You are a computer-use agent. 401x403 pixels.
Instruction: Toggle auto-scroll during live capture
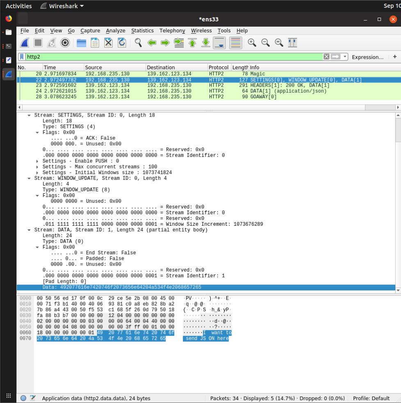219,43
